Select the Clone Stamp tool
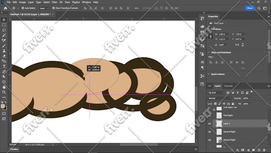 (4, 51)
